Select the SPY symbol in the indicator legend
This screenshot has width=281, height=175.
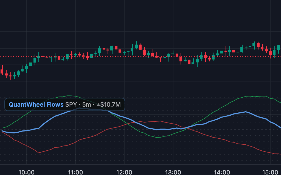click(71, 104)
